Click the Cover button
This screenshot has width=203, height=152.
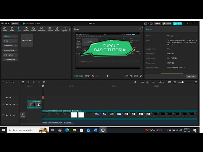click(x=23, y=115)
